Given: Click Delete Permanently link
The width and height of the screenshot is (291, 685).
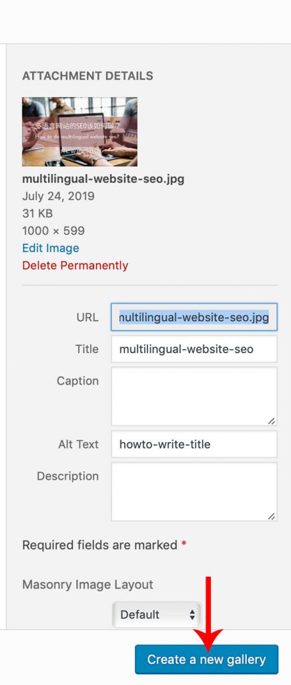Looking at the screenshot, I should tap(75, 266).
